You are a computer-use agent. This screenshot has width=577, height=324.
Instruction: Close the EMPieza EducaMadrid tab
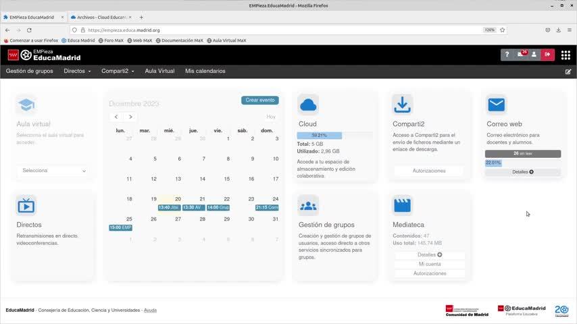point(62,18)
